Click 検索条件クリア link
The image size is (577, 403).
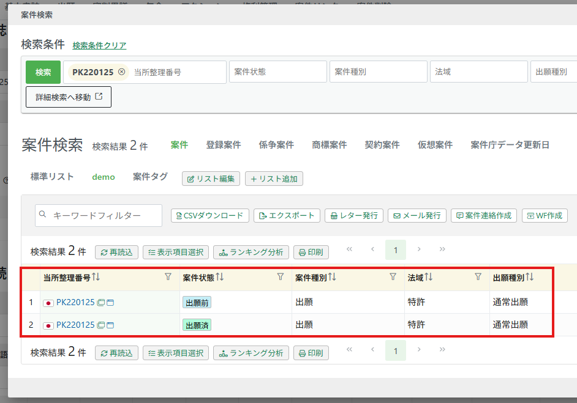click(x=99, y=45)
